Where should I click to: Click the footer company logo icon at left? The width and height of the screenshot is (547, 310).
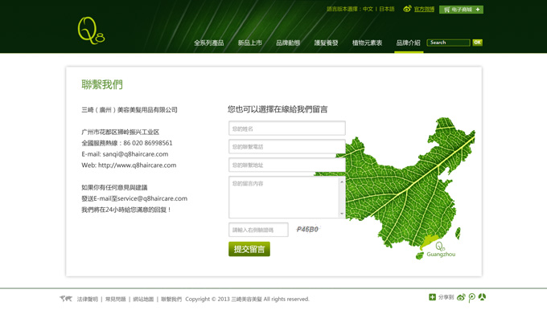click(66, 299)
